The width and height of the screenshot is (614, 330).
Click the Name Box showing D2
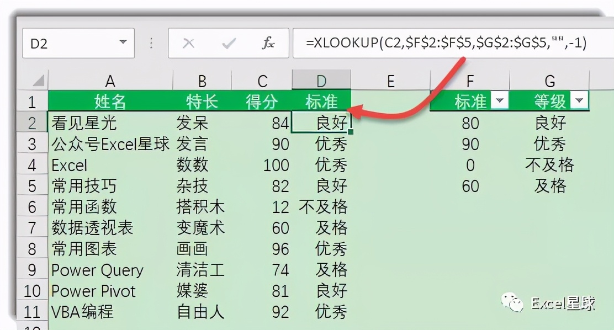(x=66, y=42)
